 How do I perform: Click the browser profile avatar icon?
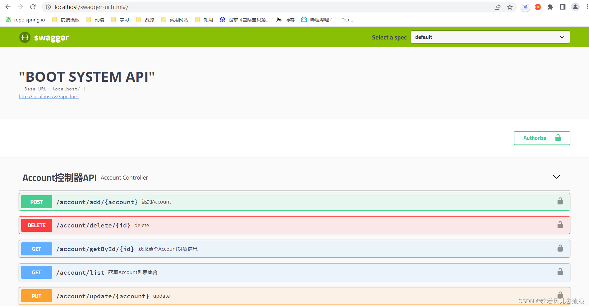coord(575,7)
